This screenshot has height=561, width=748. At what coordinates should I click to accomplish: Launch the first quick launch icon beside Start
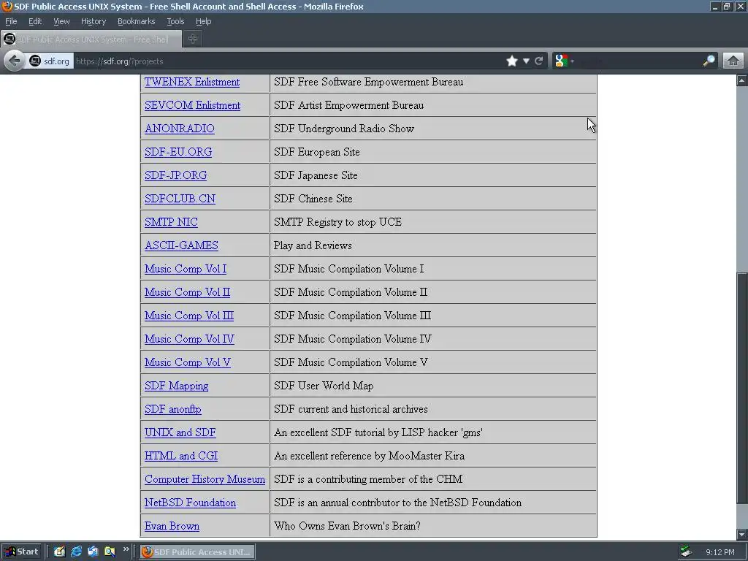(59, 552)
